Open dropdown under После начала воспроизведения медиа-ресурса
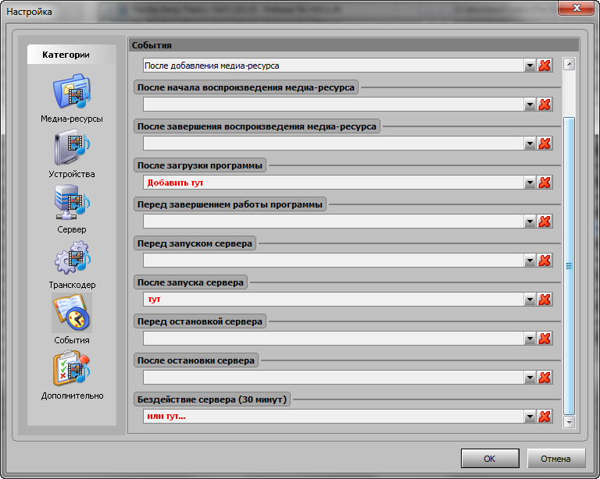 pos(530,105)
